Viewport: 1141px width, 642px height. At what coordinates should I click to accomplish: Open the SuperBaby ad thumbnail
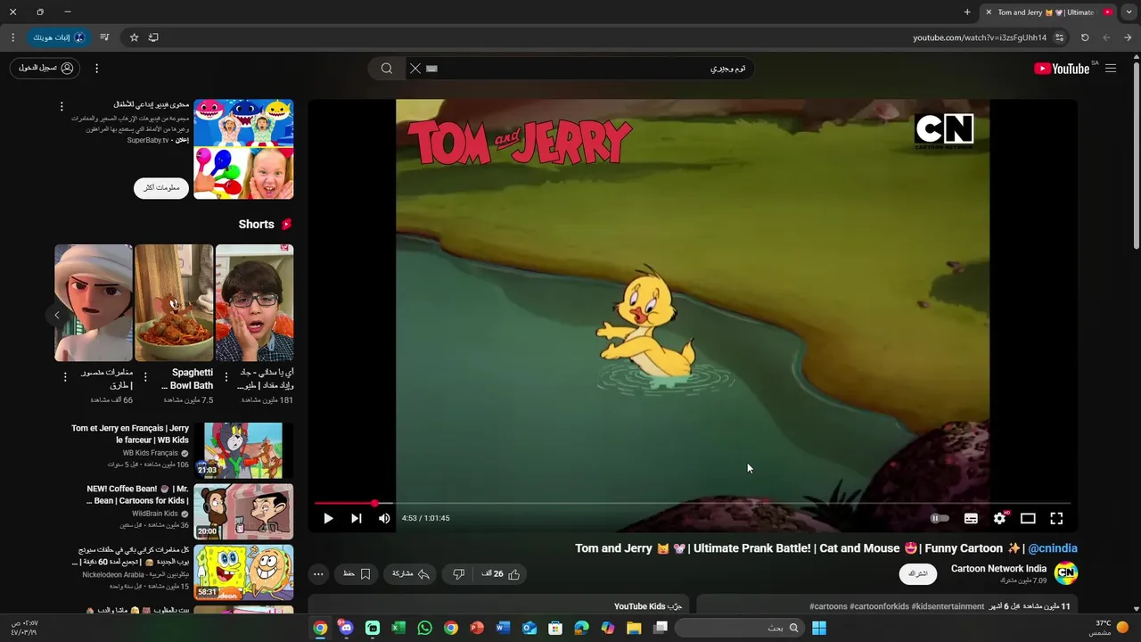[x=243, y=149]
